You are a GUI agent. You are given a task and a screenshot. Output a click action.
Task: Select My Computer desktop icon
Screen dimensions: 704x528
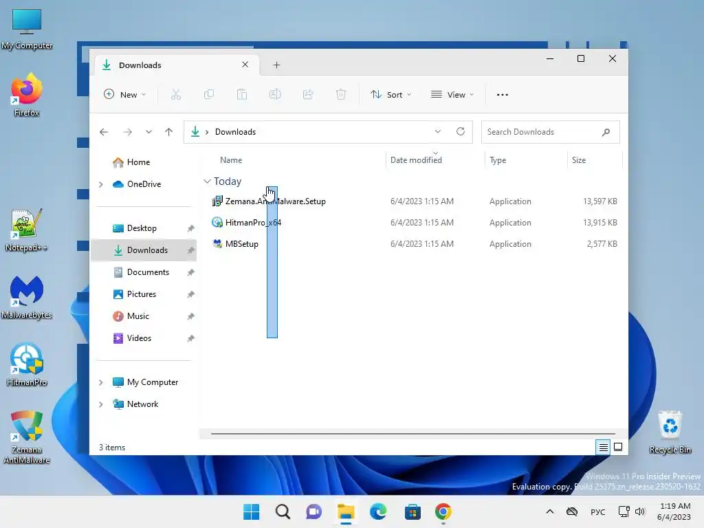pyautogui.click(x=27, y=29)
